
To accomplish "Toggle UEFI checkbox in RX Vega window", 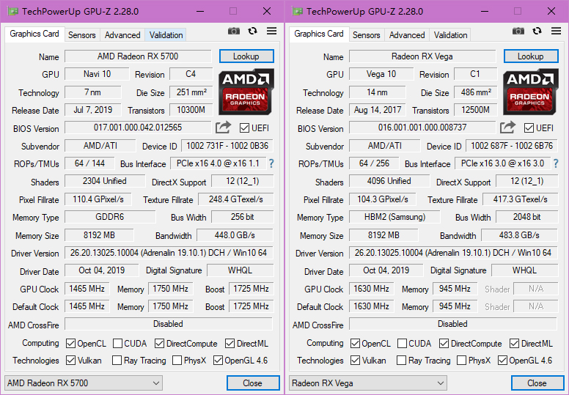I will pyautogui.click(x=529, y=128).
